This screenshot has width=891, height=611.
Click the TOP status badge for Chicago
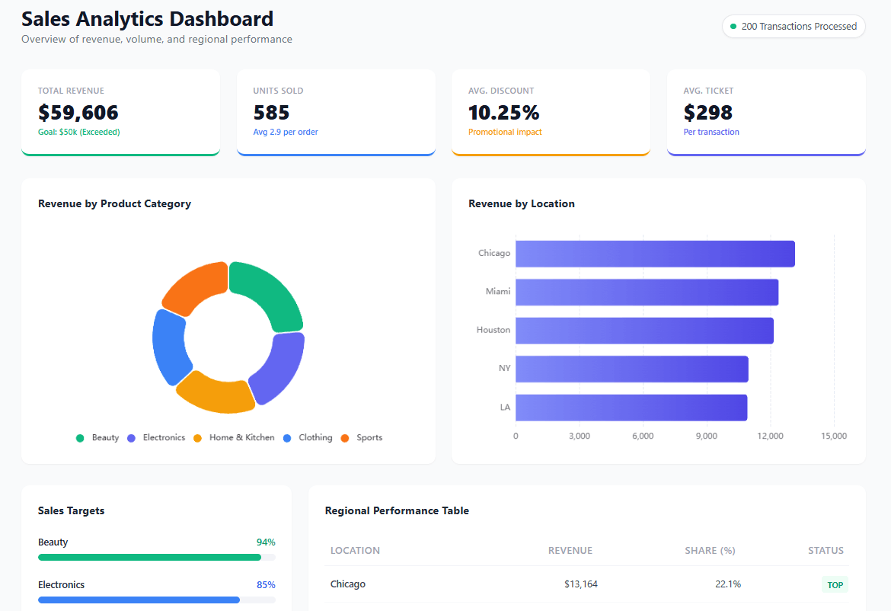click(835, 584)
